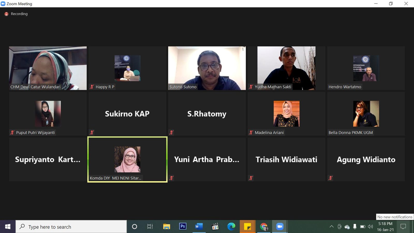Open clock and date calendar flyout
The height and width of the screenshot is (233, 414).
[385, 227]
